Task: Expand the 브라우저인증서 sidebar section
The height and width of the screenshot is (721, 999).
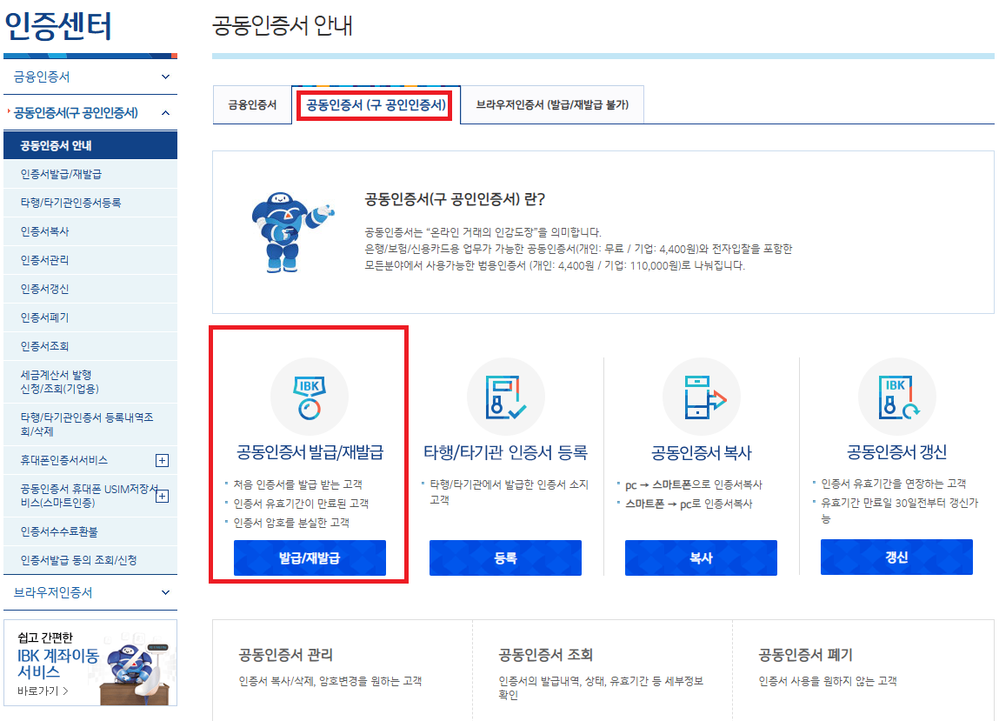Action: click(x=90, y=592)
